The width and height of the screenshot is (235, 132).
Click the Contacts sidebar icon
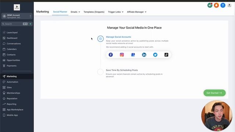(x=4, y=55)
